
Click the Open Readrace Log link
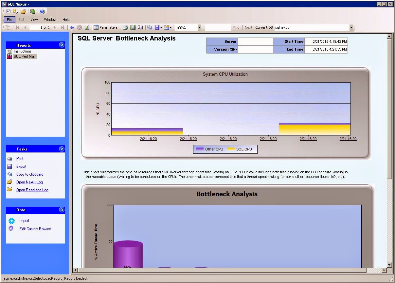coord(32,190)
